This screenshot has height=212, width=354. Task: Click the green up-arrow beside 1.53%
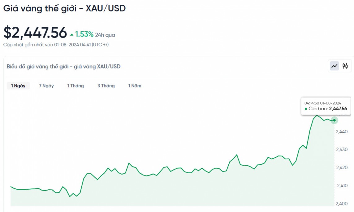72,34
